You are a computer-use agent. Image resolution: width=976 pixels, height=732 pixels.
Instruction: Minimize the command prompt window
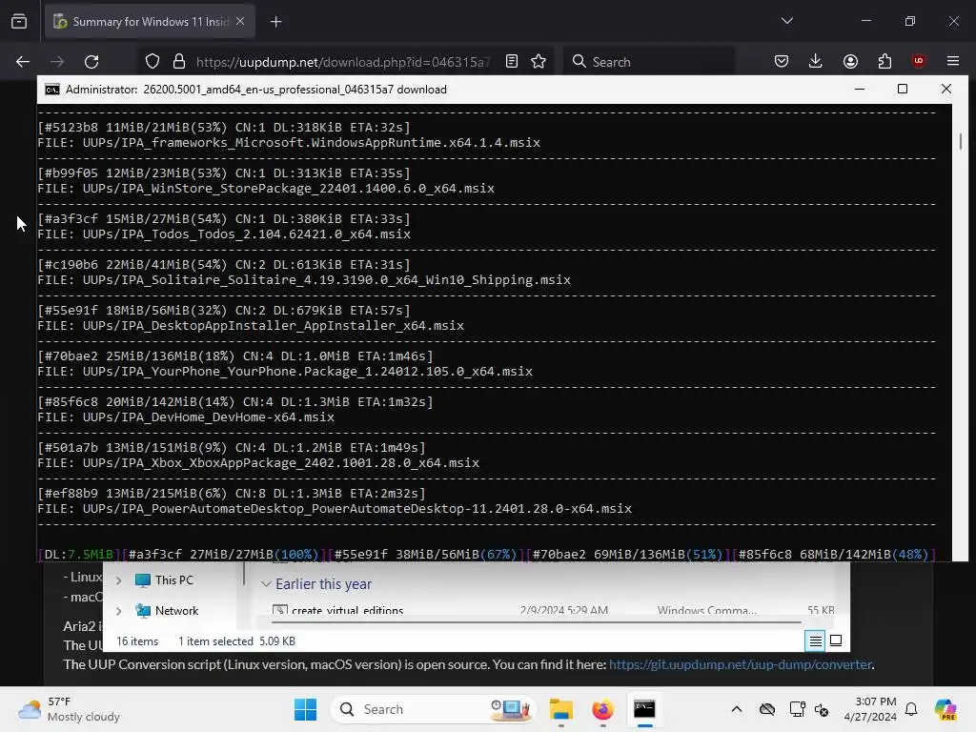[860, 90]
